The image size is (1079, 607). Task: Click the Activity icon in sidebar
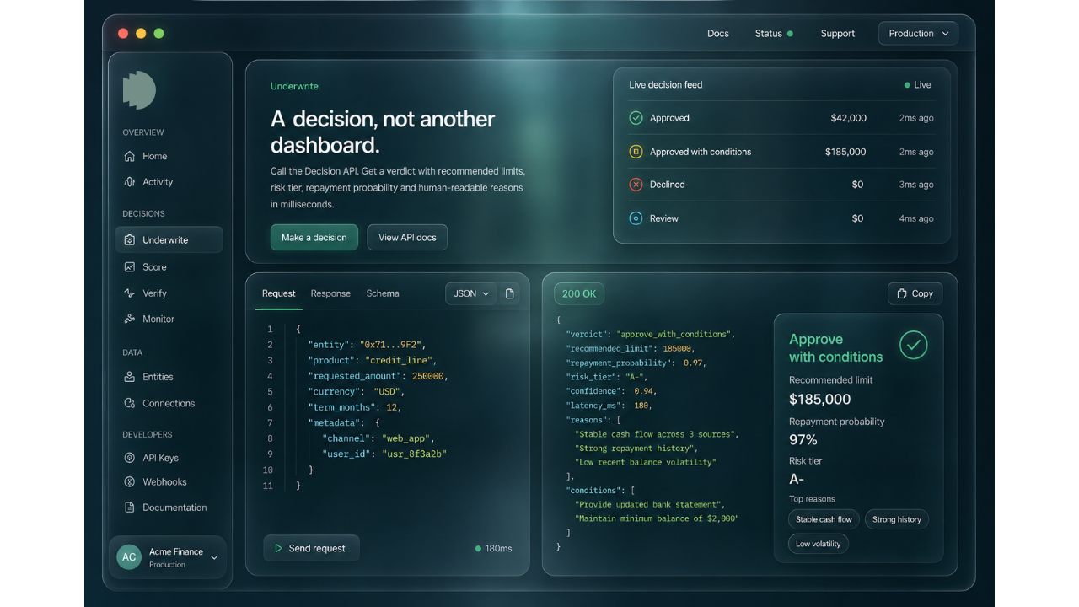click(129, 181)
